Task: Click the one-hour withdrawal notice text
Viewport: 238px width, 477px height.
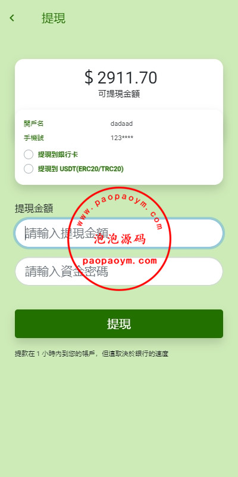Action: pyautogui.click(x=92, y=354)
